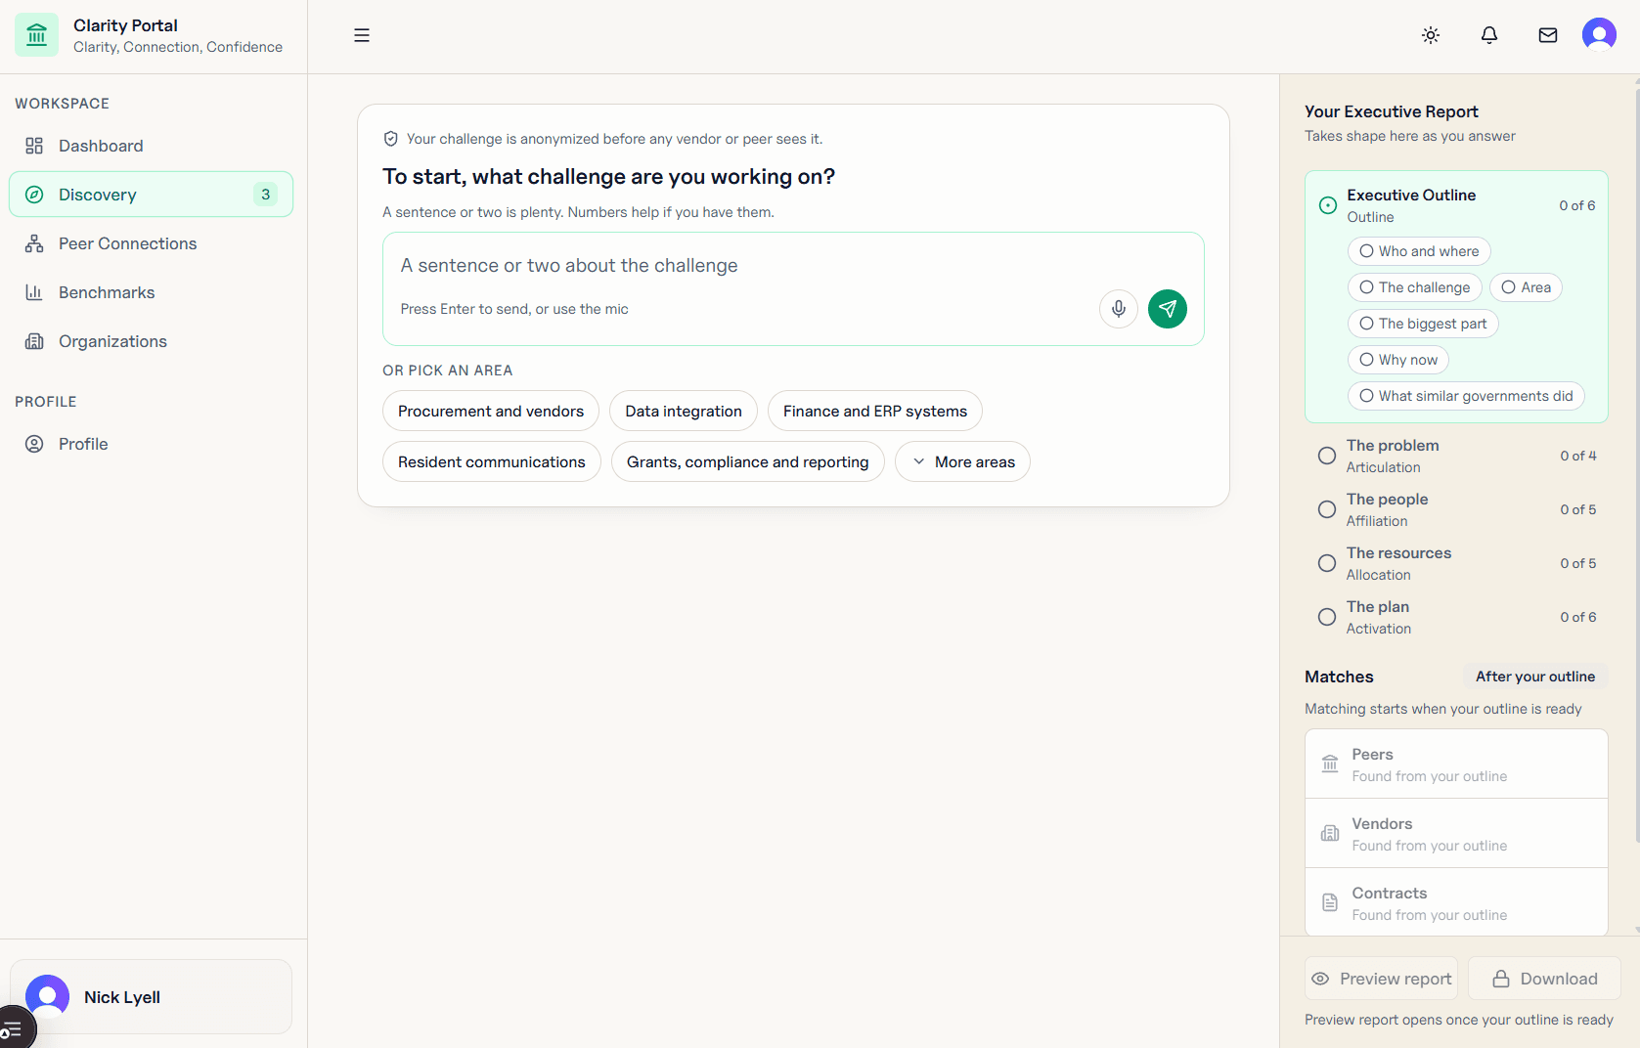Send the challenge with green arrow button
The width and height of the screenshot is (1640, 1048).
pyautogui.click(x=1168, y=309)
